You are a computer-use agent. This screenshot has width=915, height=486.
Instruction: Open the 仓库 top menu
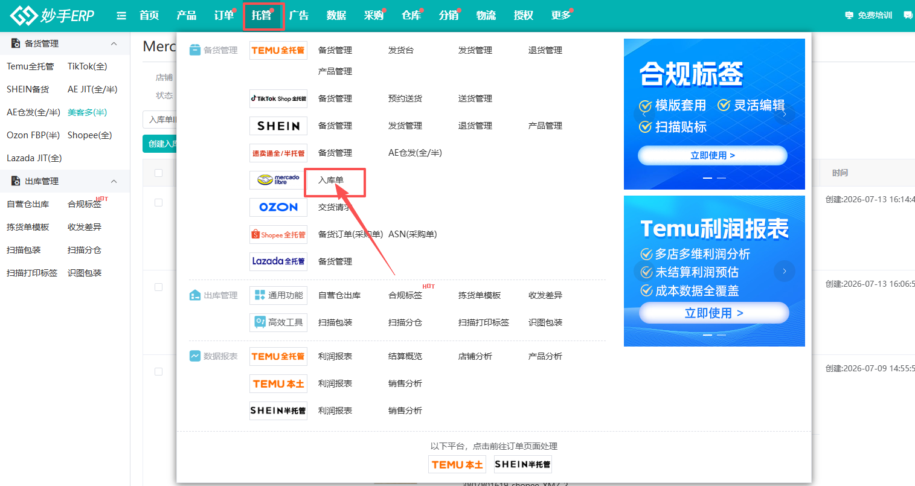pos(411,16)
